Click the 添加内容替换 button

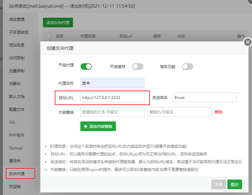pos(98,126)
